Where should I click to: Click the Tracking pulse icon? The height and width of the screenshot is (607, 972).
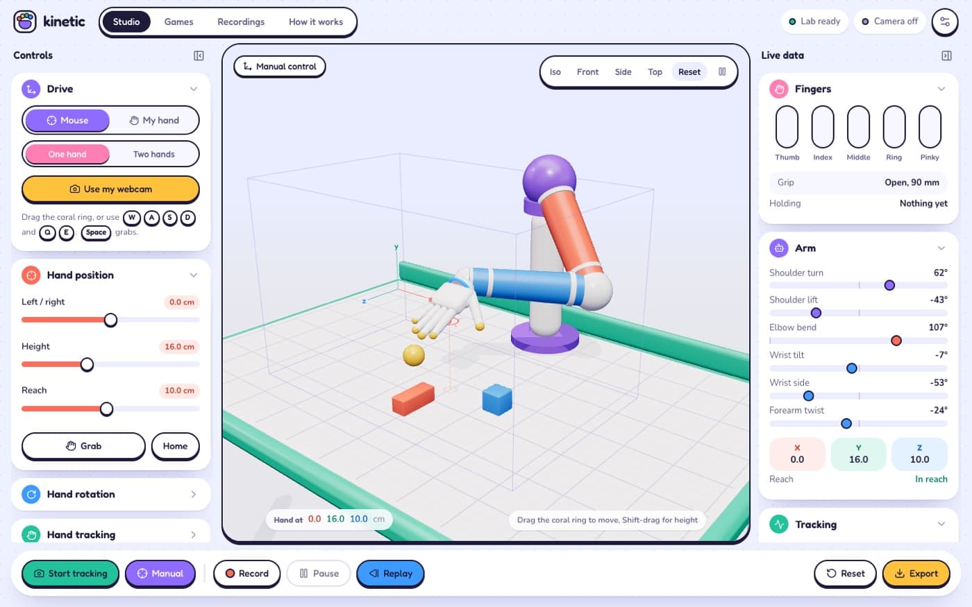point(779,524)
